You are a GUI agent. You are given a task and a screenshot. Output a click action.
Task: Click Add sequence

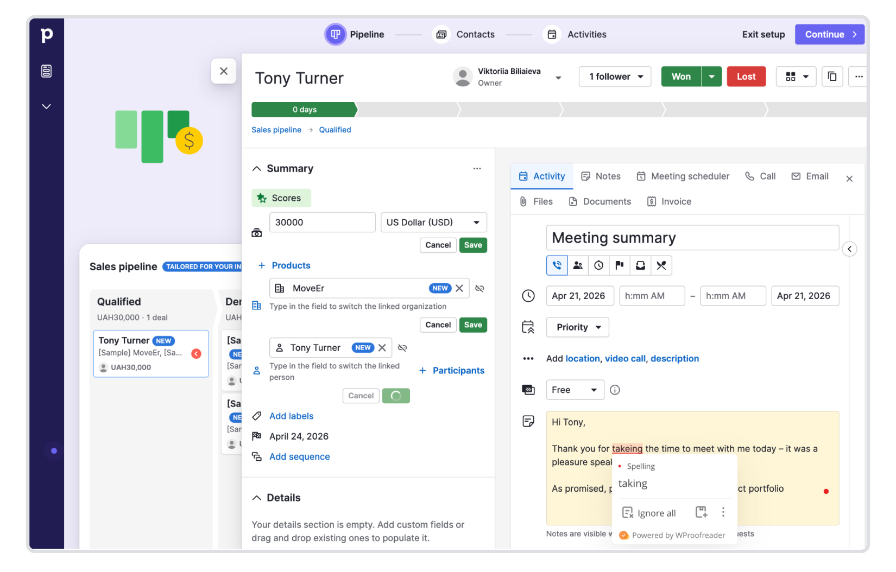tap(299, 457)
